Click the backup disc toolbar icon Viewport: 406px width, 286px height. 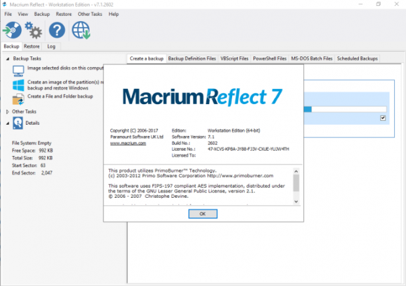pyautogui.click(x=12, y=30)
